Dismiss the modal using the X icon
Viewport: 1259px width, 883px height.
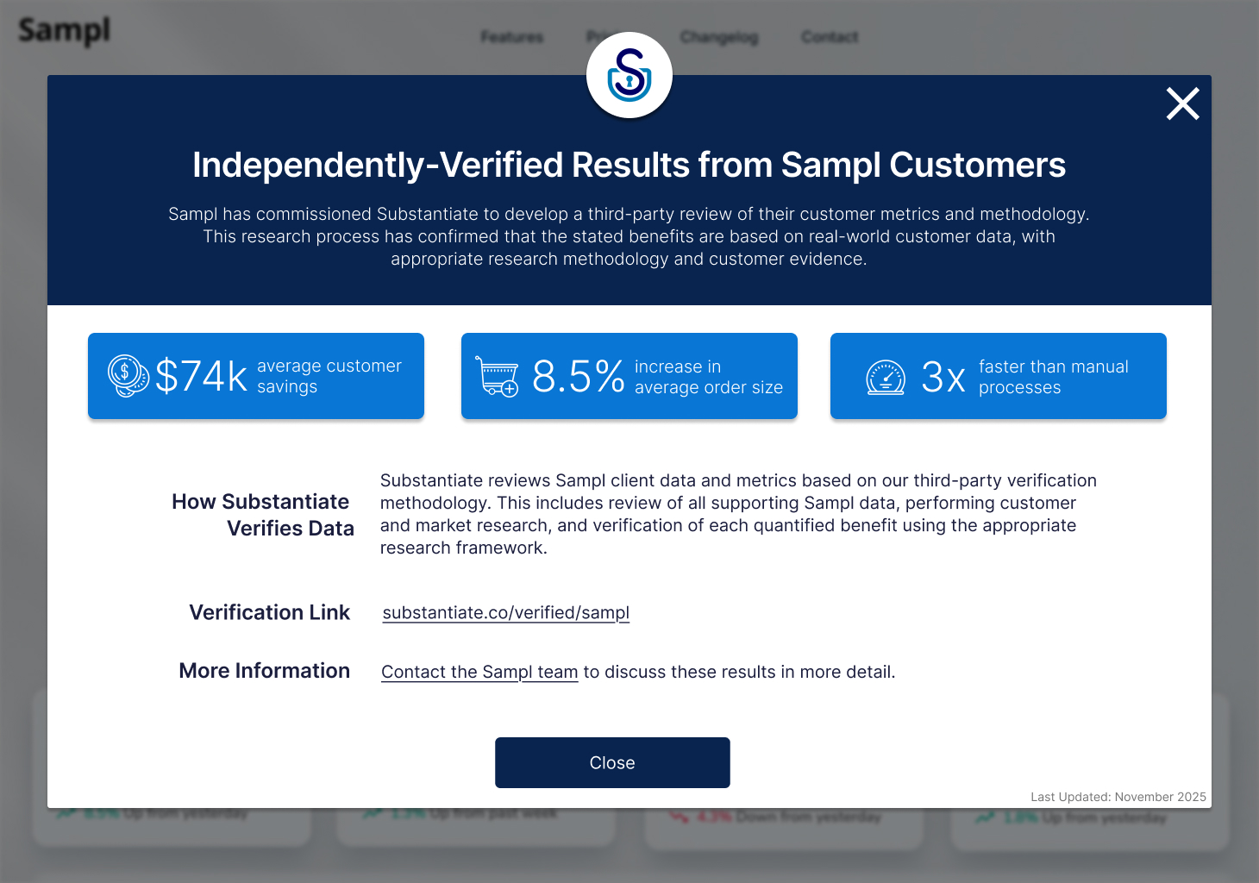coord(1182,103)
